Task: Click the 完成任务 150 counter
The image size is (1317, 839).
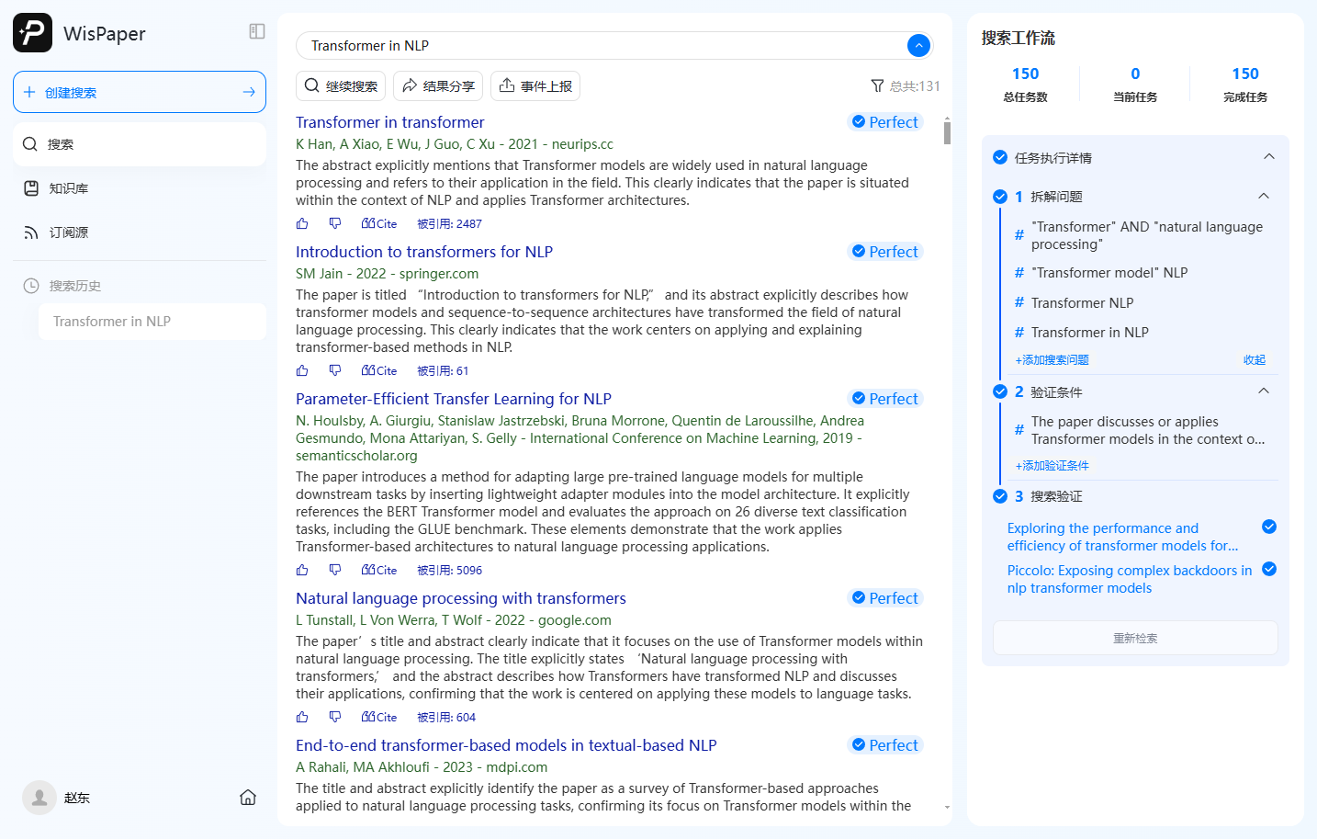Action: 1245,84
